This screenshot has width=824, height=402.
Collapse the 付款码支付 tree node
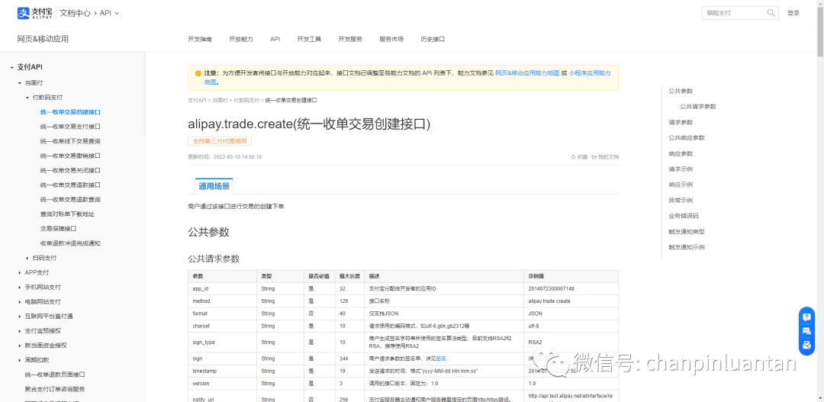tap(27, 98)
